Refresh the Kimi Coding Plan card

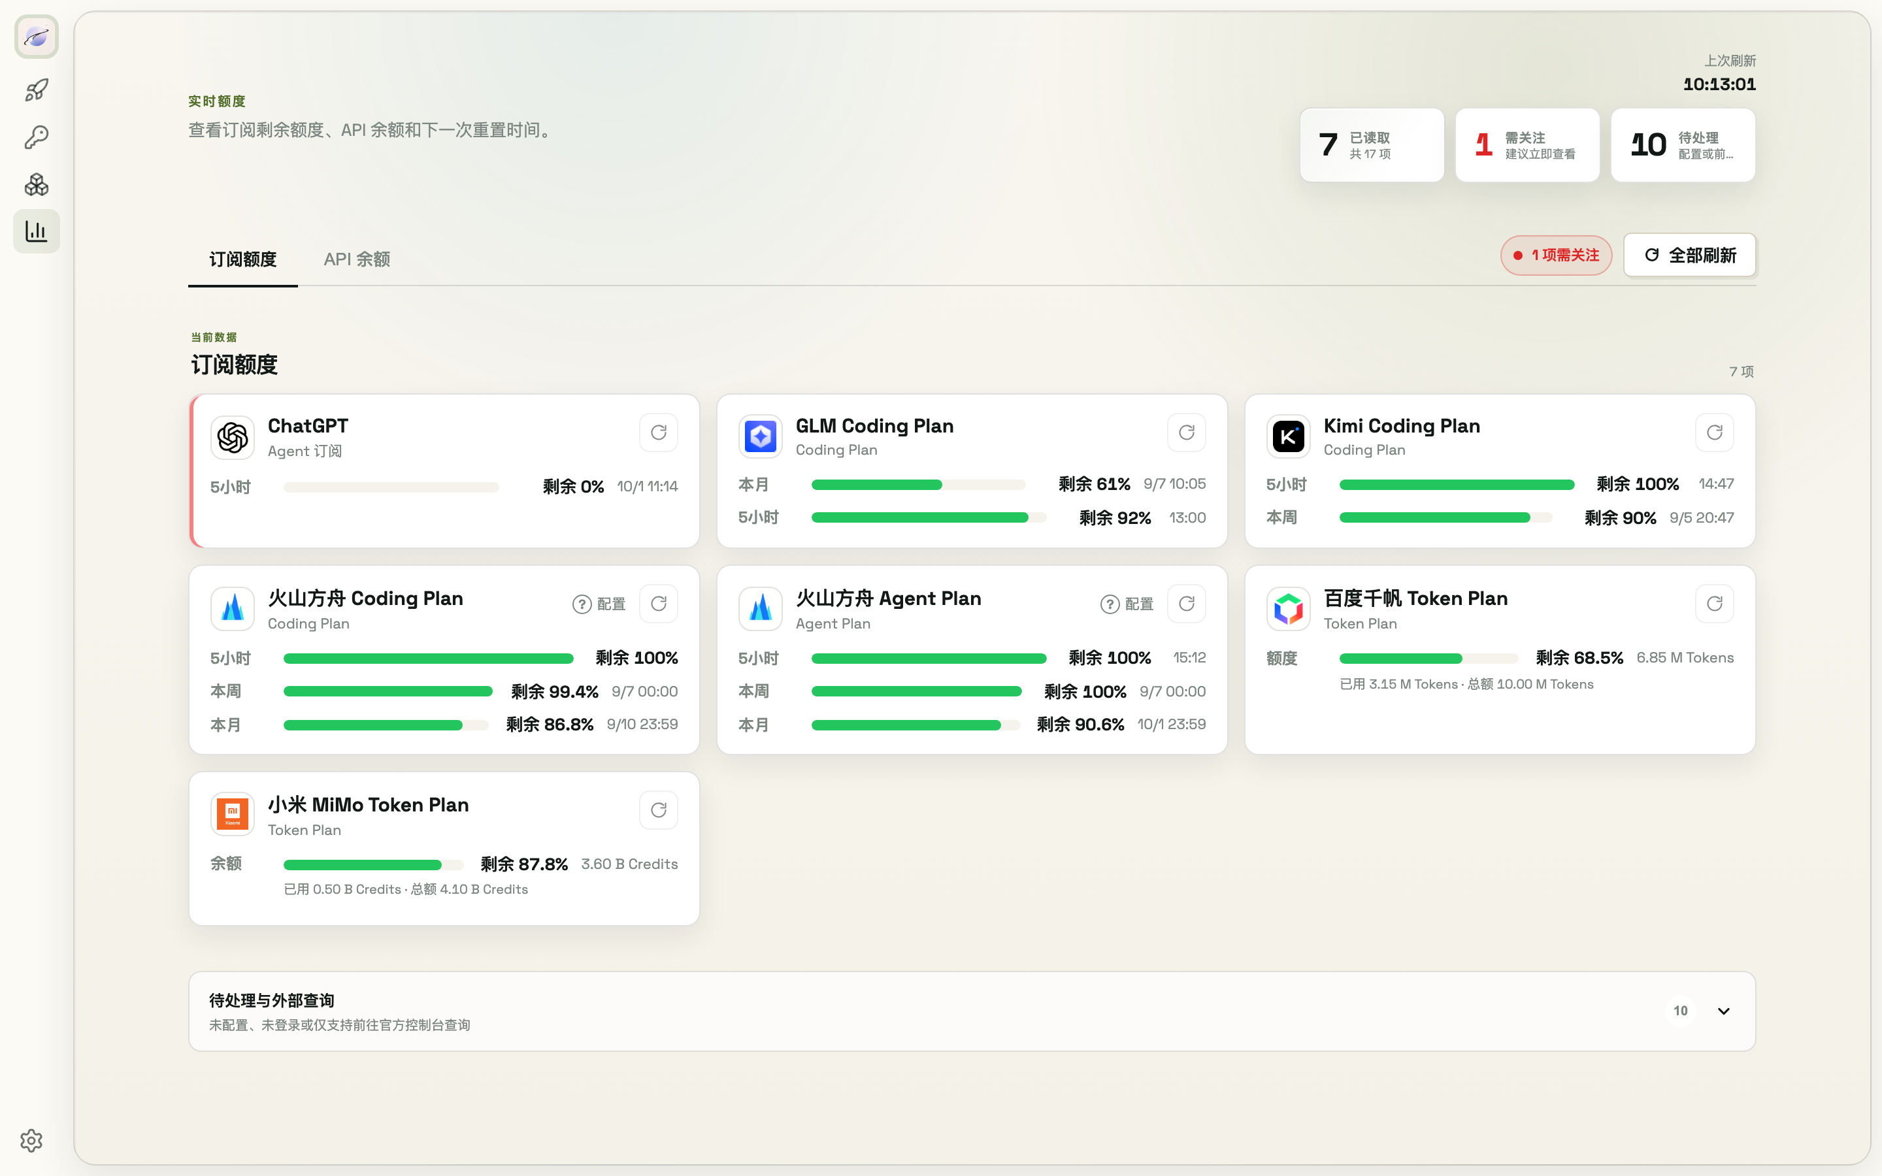(x=1715, y=433)
